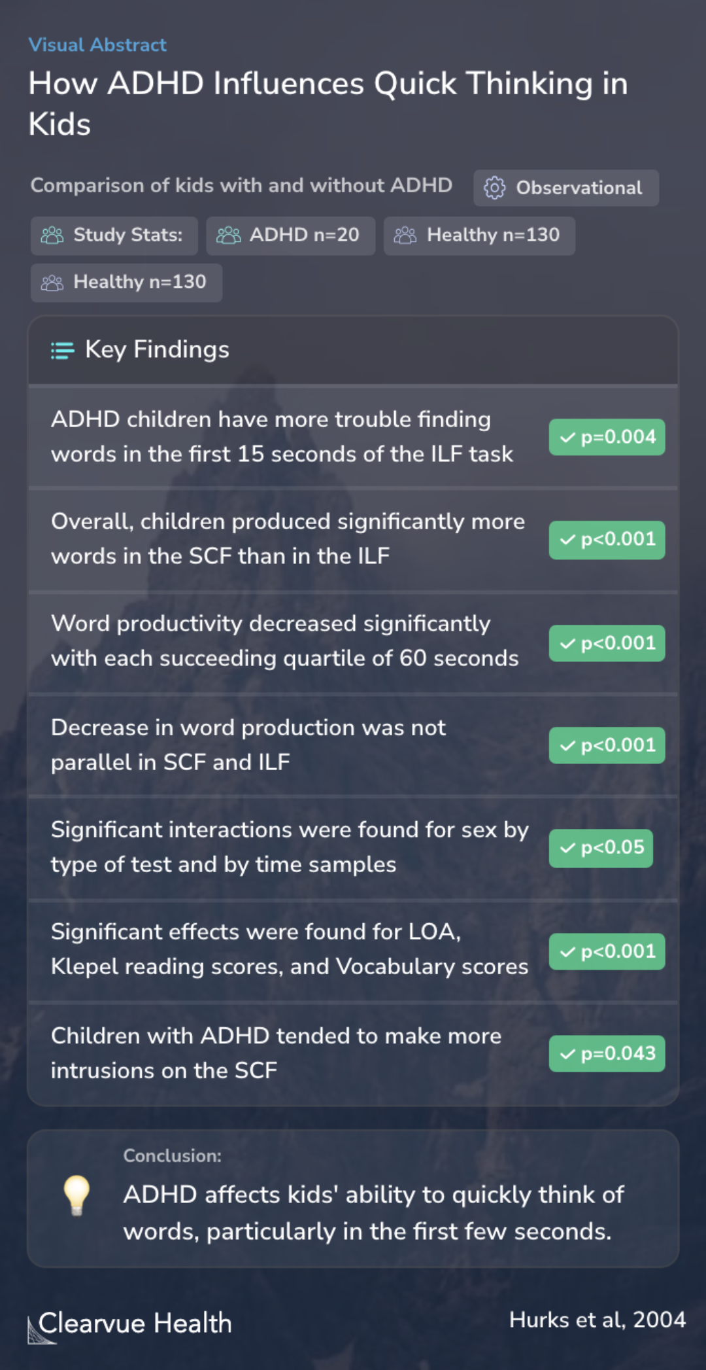The height and width of the screenshot is (1370, 706).
Task: Open the Hurks et al, 2004 citation
Action: pyautogui.click(x=597, y=1320)
